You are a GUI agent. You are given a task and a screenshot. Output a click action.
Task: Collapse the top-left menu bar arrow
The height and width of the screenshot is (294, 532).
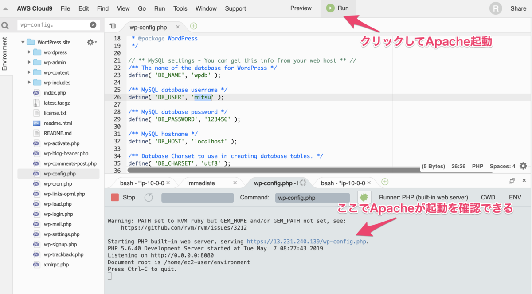click(x=5, y=8)
